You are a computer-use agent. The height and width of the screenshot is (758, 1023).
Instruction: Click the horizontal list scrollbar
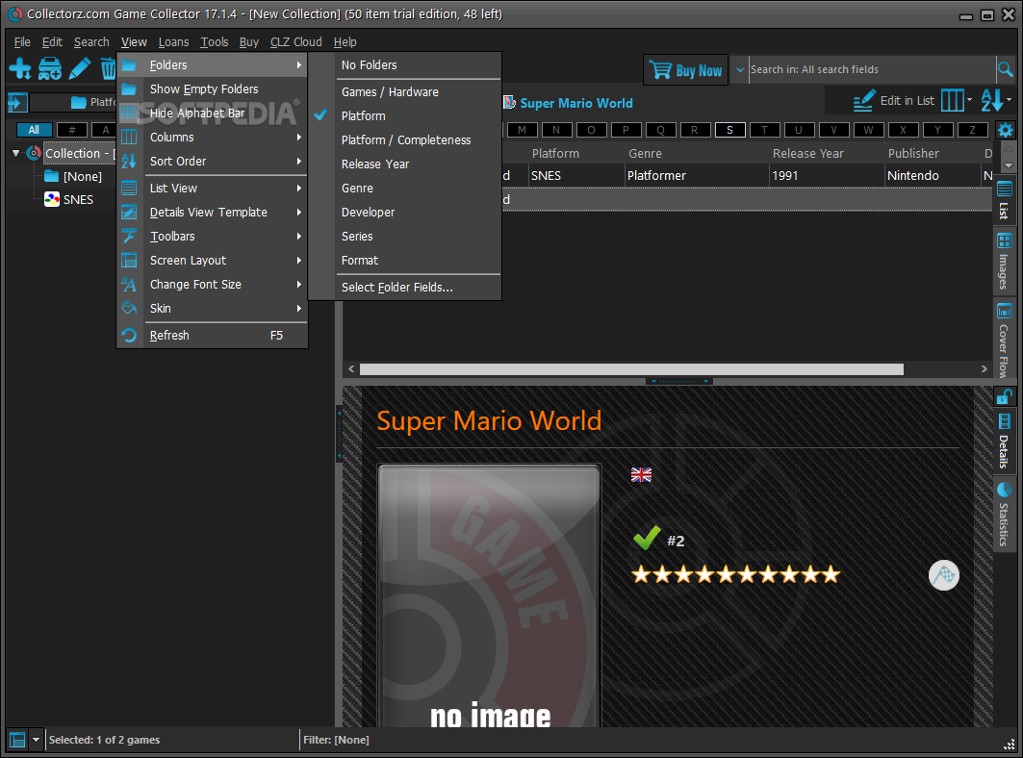click(631, 369)
